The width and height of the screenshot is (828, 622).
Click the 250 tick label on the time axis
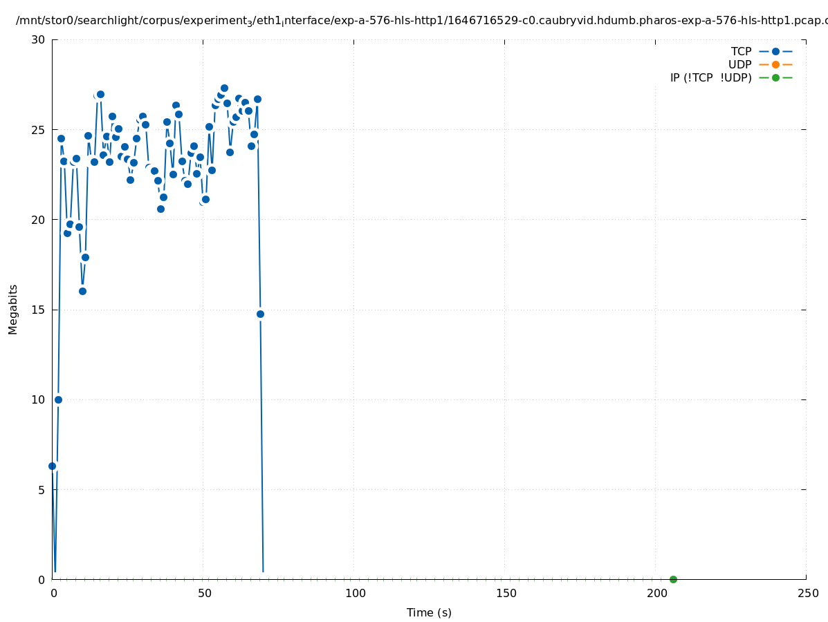[807, 593]
